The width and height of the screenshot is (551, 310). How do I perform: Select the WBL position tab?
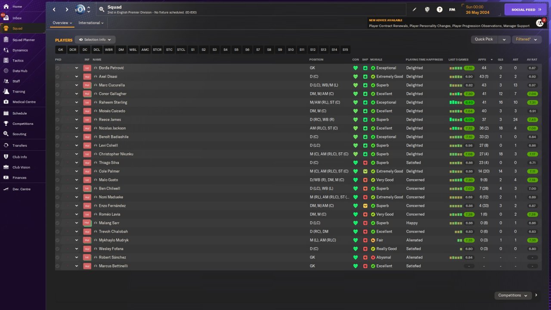[x=133, y=50]
